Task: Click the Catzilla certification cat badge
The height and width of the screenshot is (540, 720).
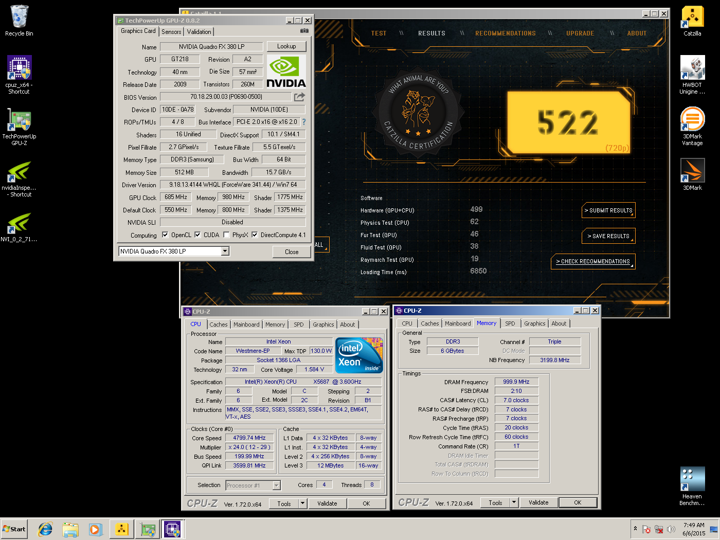Action: tap(418, 113)
